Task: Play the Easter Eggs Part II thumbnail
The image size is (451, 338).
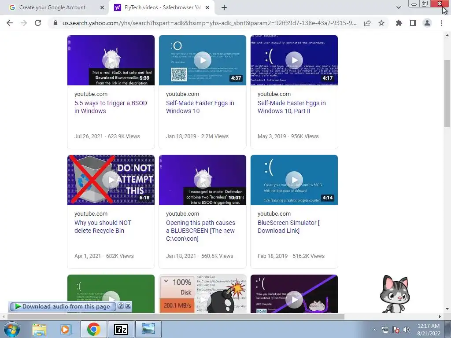Action: (294, 60)
